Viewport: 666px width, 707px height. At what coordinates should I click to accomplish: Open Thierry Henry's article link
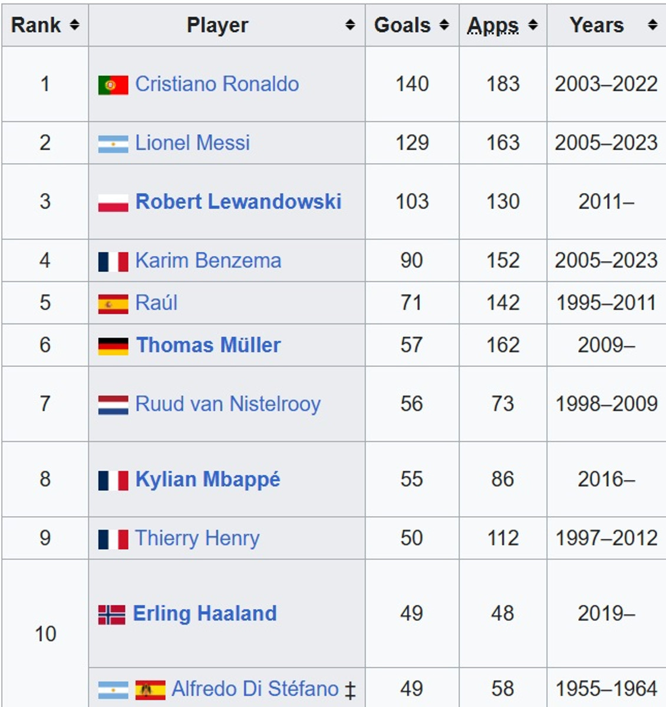click(x=197, y=538)
